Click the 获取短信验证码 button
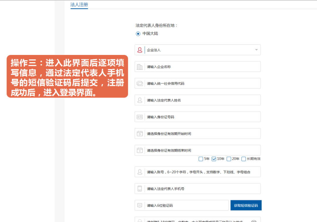The width and height of the screenshot is (317, 222). [x=246, y=205]
